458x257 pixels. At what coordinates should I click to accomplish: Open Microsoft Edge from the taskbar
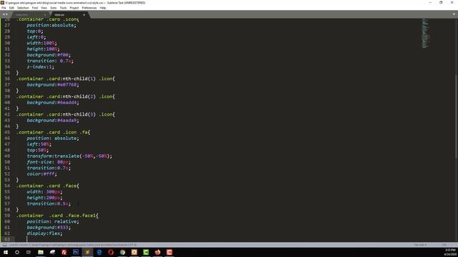[x=99, y=252]
